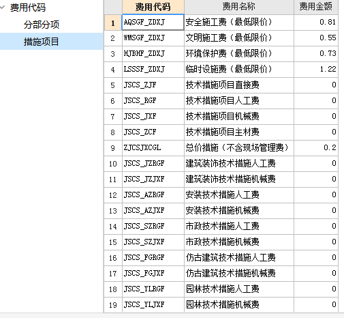Click 技术措施项目主材费 name cell
344x318 pixels.
pos(239,132)
